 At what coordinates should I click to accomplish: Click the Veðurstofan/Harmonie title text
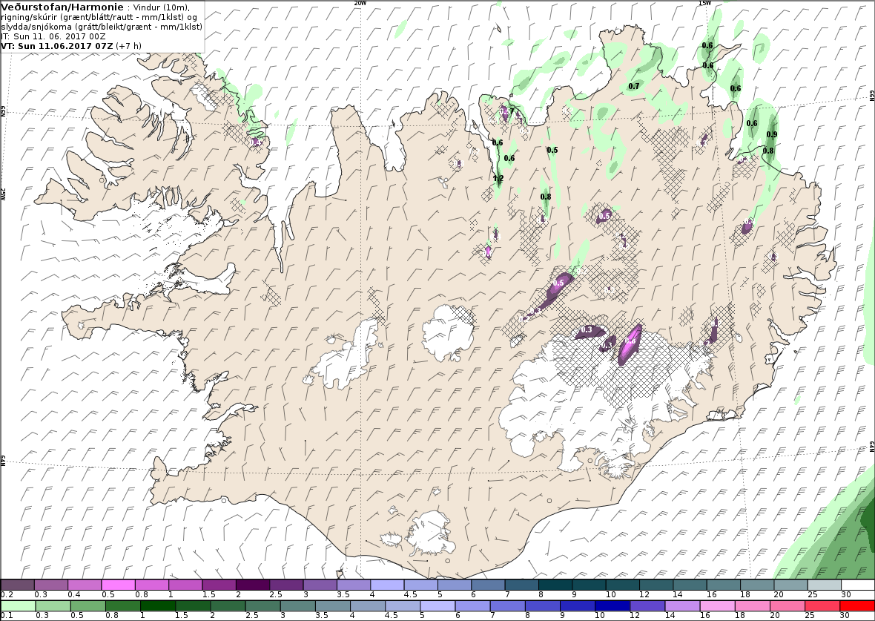click(62, 7)
